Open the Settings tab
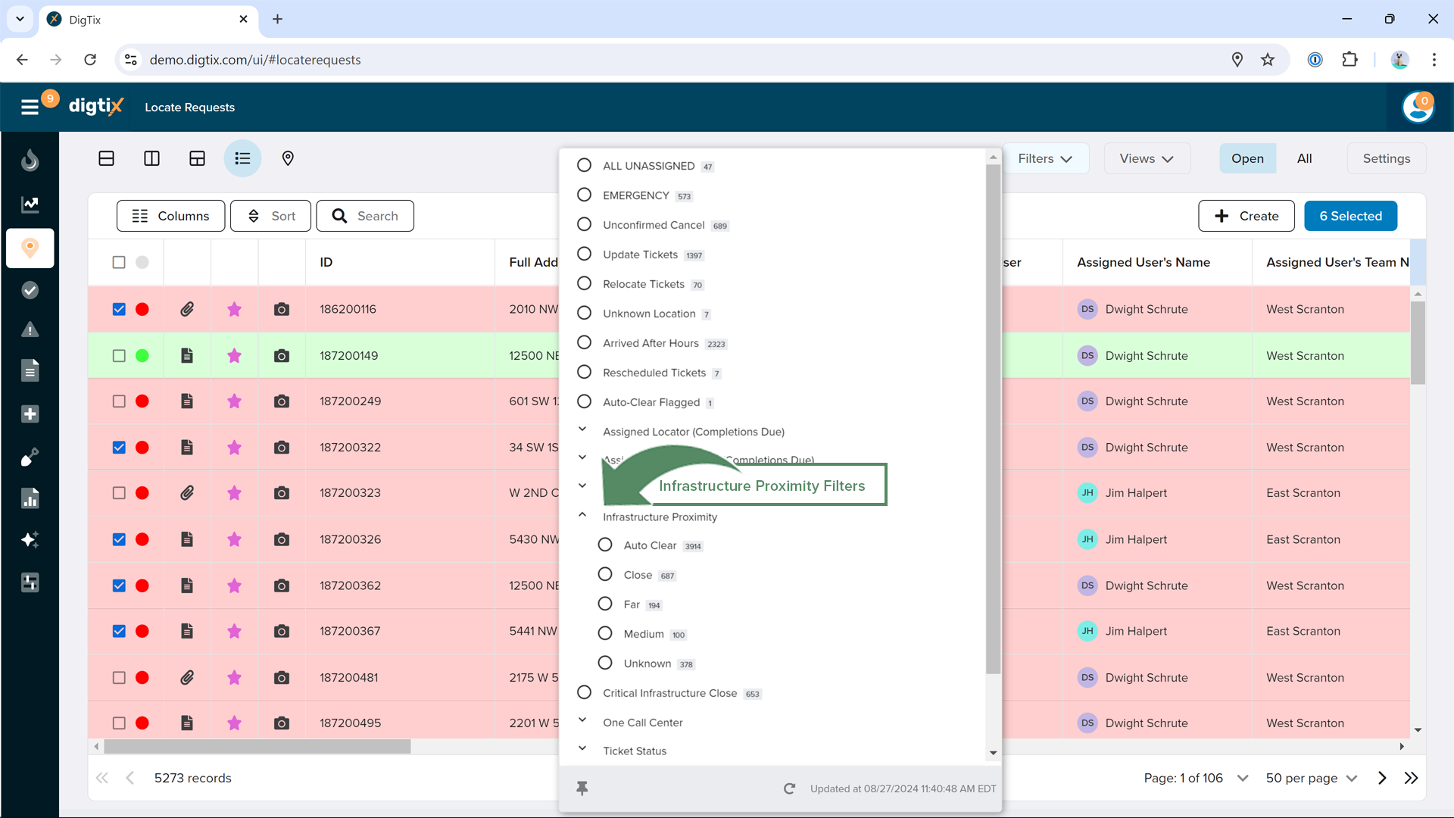This screenshot has width=1454, height=818. (x=1386, y=158)
